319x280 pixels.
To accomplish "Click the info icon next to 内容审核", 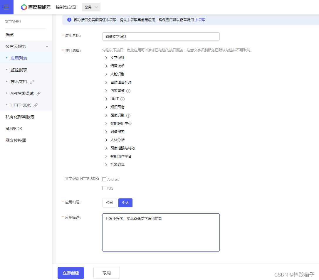I will tap(128, 91).
